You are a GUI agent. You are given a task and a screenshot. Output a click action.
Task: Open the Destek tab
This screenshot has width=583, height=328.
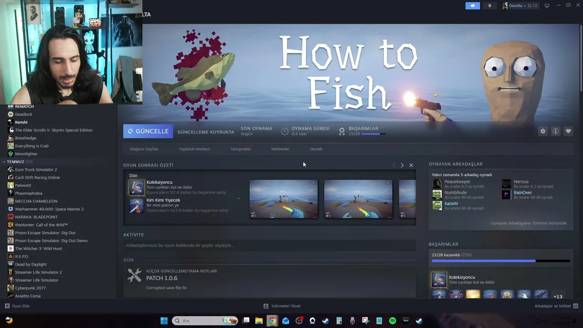coord(316,149)
